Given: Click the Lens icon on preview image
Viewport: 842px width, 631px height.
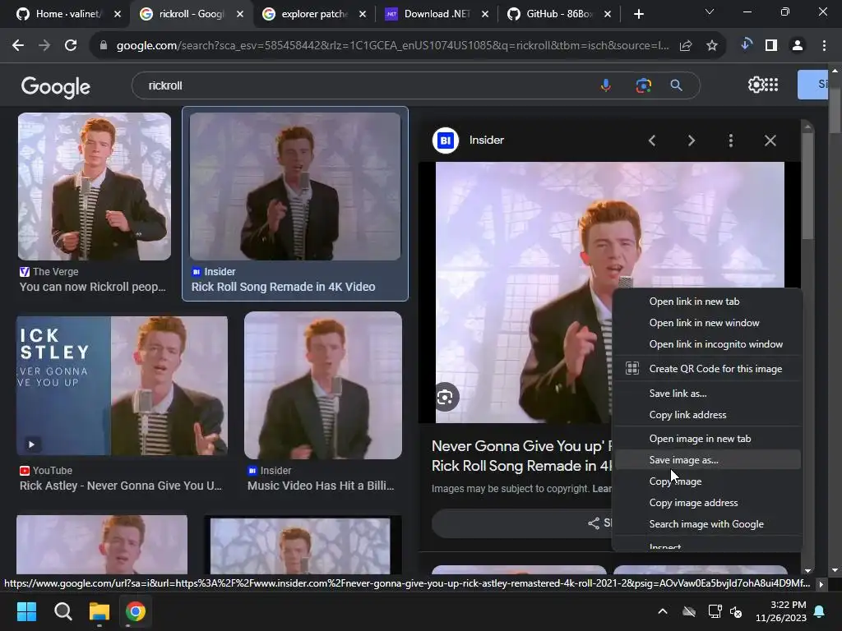Looking at the screenshot, I should click(445, 397).
